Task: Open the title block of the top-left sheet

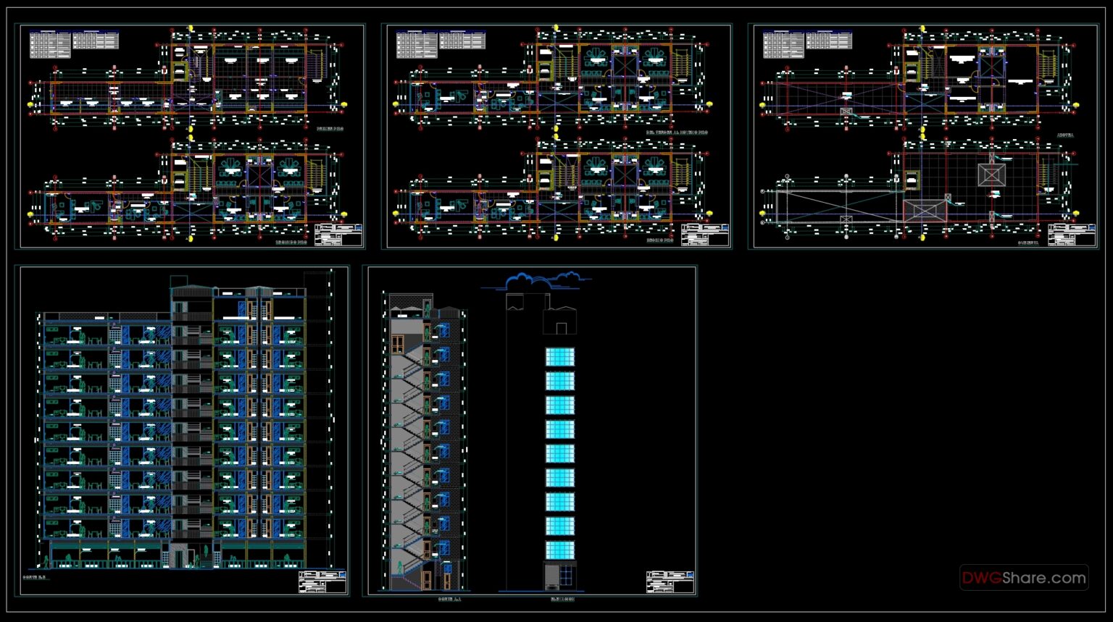Action: (338, 235)
